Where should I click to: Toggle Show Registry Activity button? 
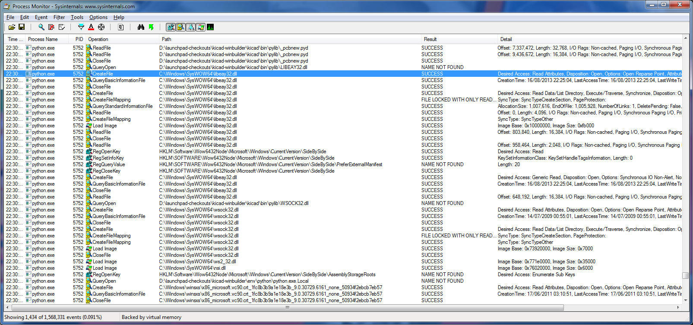click(x=171, y=27)
